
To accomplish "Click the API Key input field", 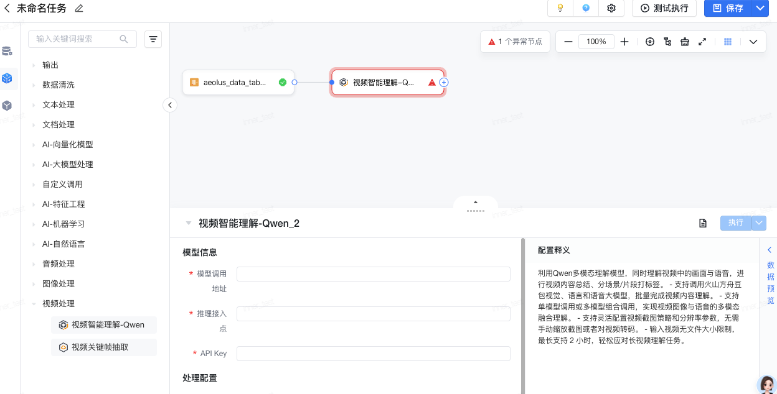I will point(373,354).
